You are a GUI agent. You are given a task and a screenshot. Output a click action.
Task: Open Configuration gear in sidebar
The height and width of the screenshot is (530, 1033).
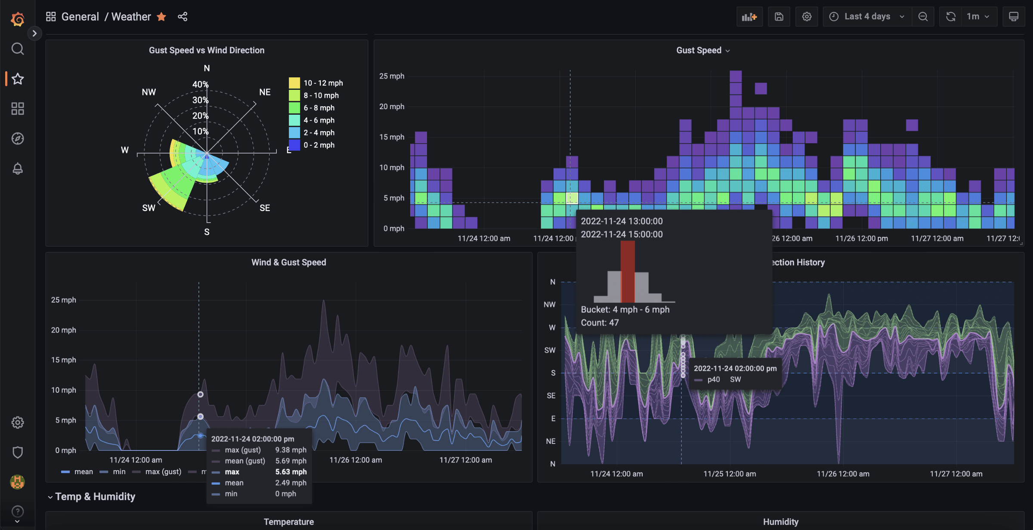point(17,423)
